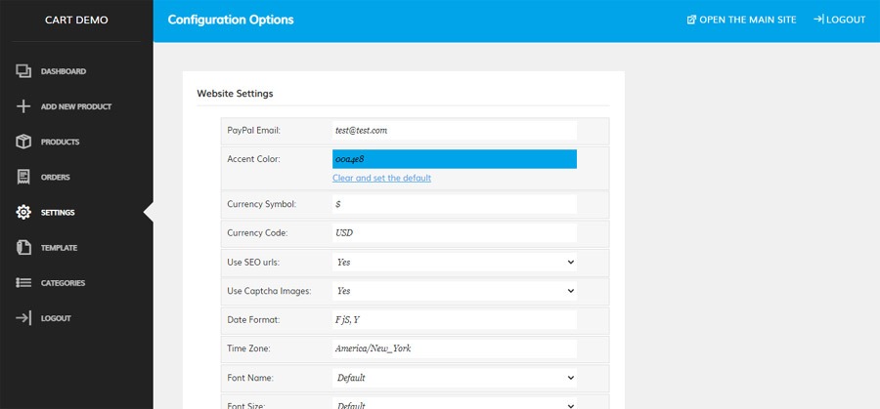Click the blue Accent Color field
This screenshot has height=409, width=880.
[454, 159]
